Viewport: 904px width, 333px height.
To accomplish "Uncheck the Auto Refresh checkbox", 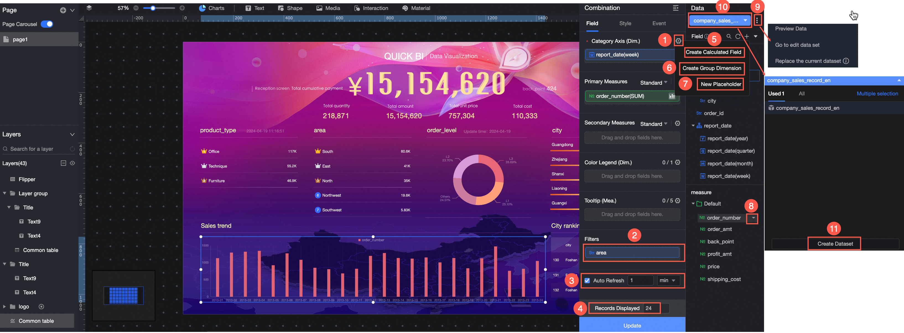I will tap(587, 281).
